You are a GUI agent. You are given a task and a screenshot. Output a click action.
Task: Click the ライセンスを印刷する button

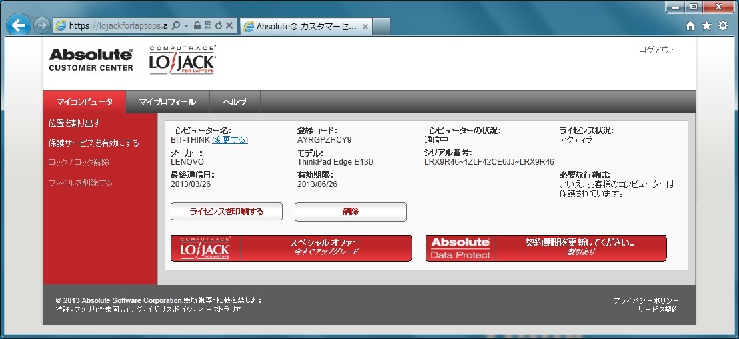[x=227, y=211]
